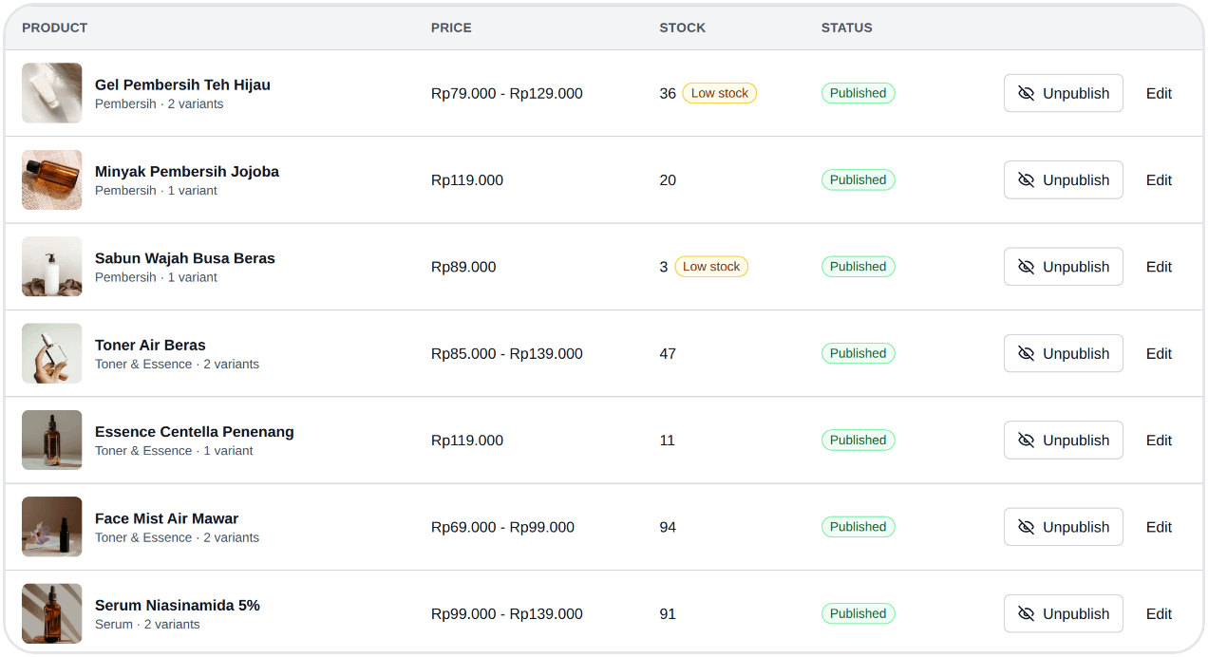
Task: Select the Toner Air Beras name
Action: coord(150,345)
